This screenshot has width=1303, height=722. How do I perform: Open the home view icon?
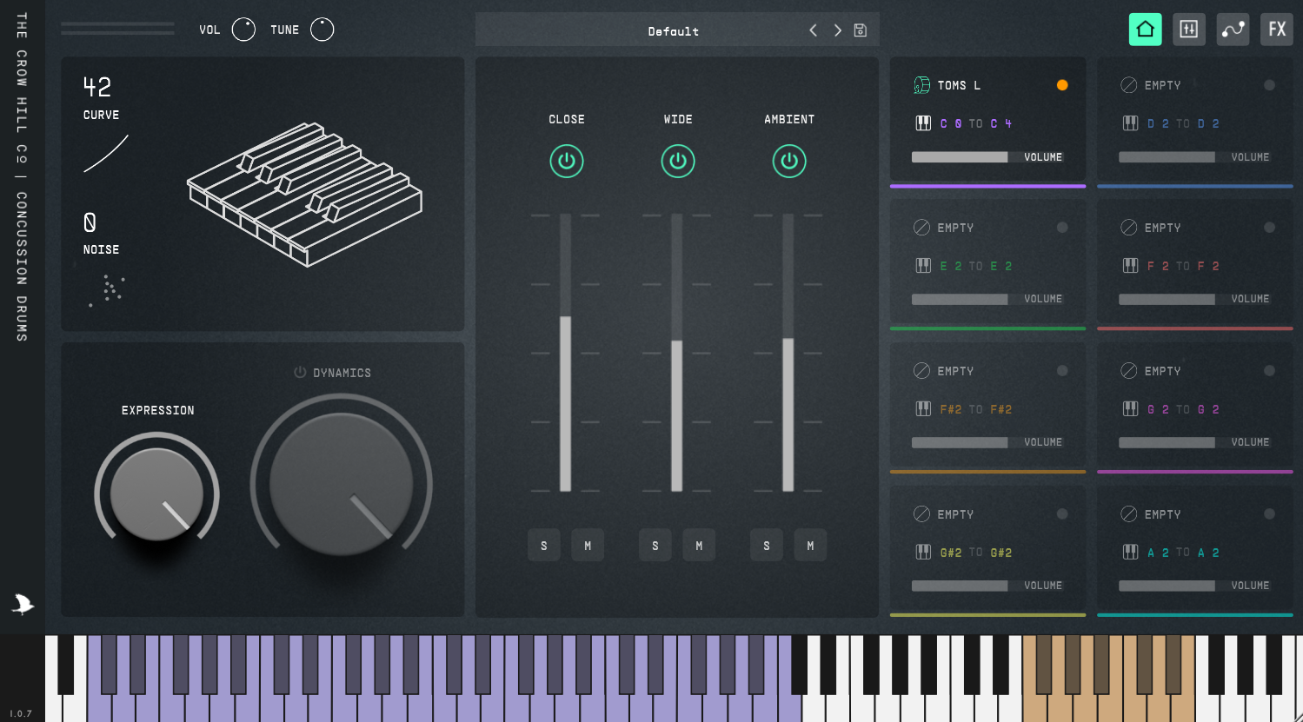[1145, 30]
